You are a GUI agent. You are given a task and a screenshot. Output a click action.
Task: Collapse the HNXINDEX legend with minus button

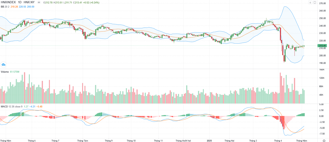[38, 2]
